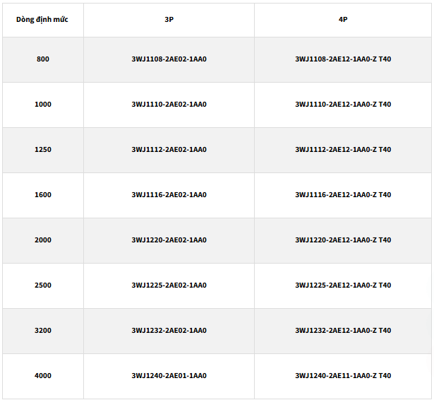Select the 1000 rated current cell
Viewport: 434px width, 400px height.
[x=43, y=105]
